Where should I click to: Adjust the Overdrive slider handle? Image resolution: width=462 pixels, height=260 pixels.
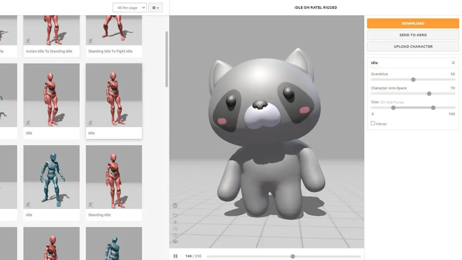413,80
